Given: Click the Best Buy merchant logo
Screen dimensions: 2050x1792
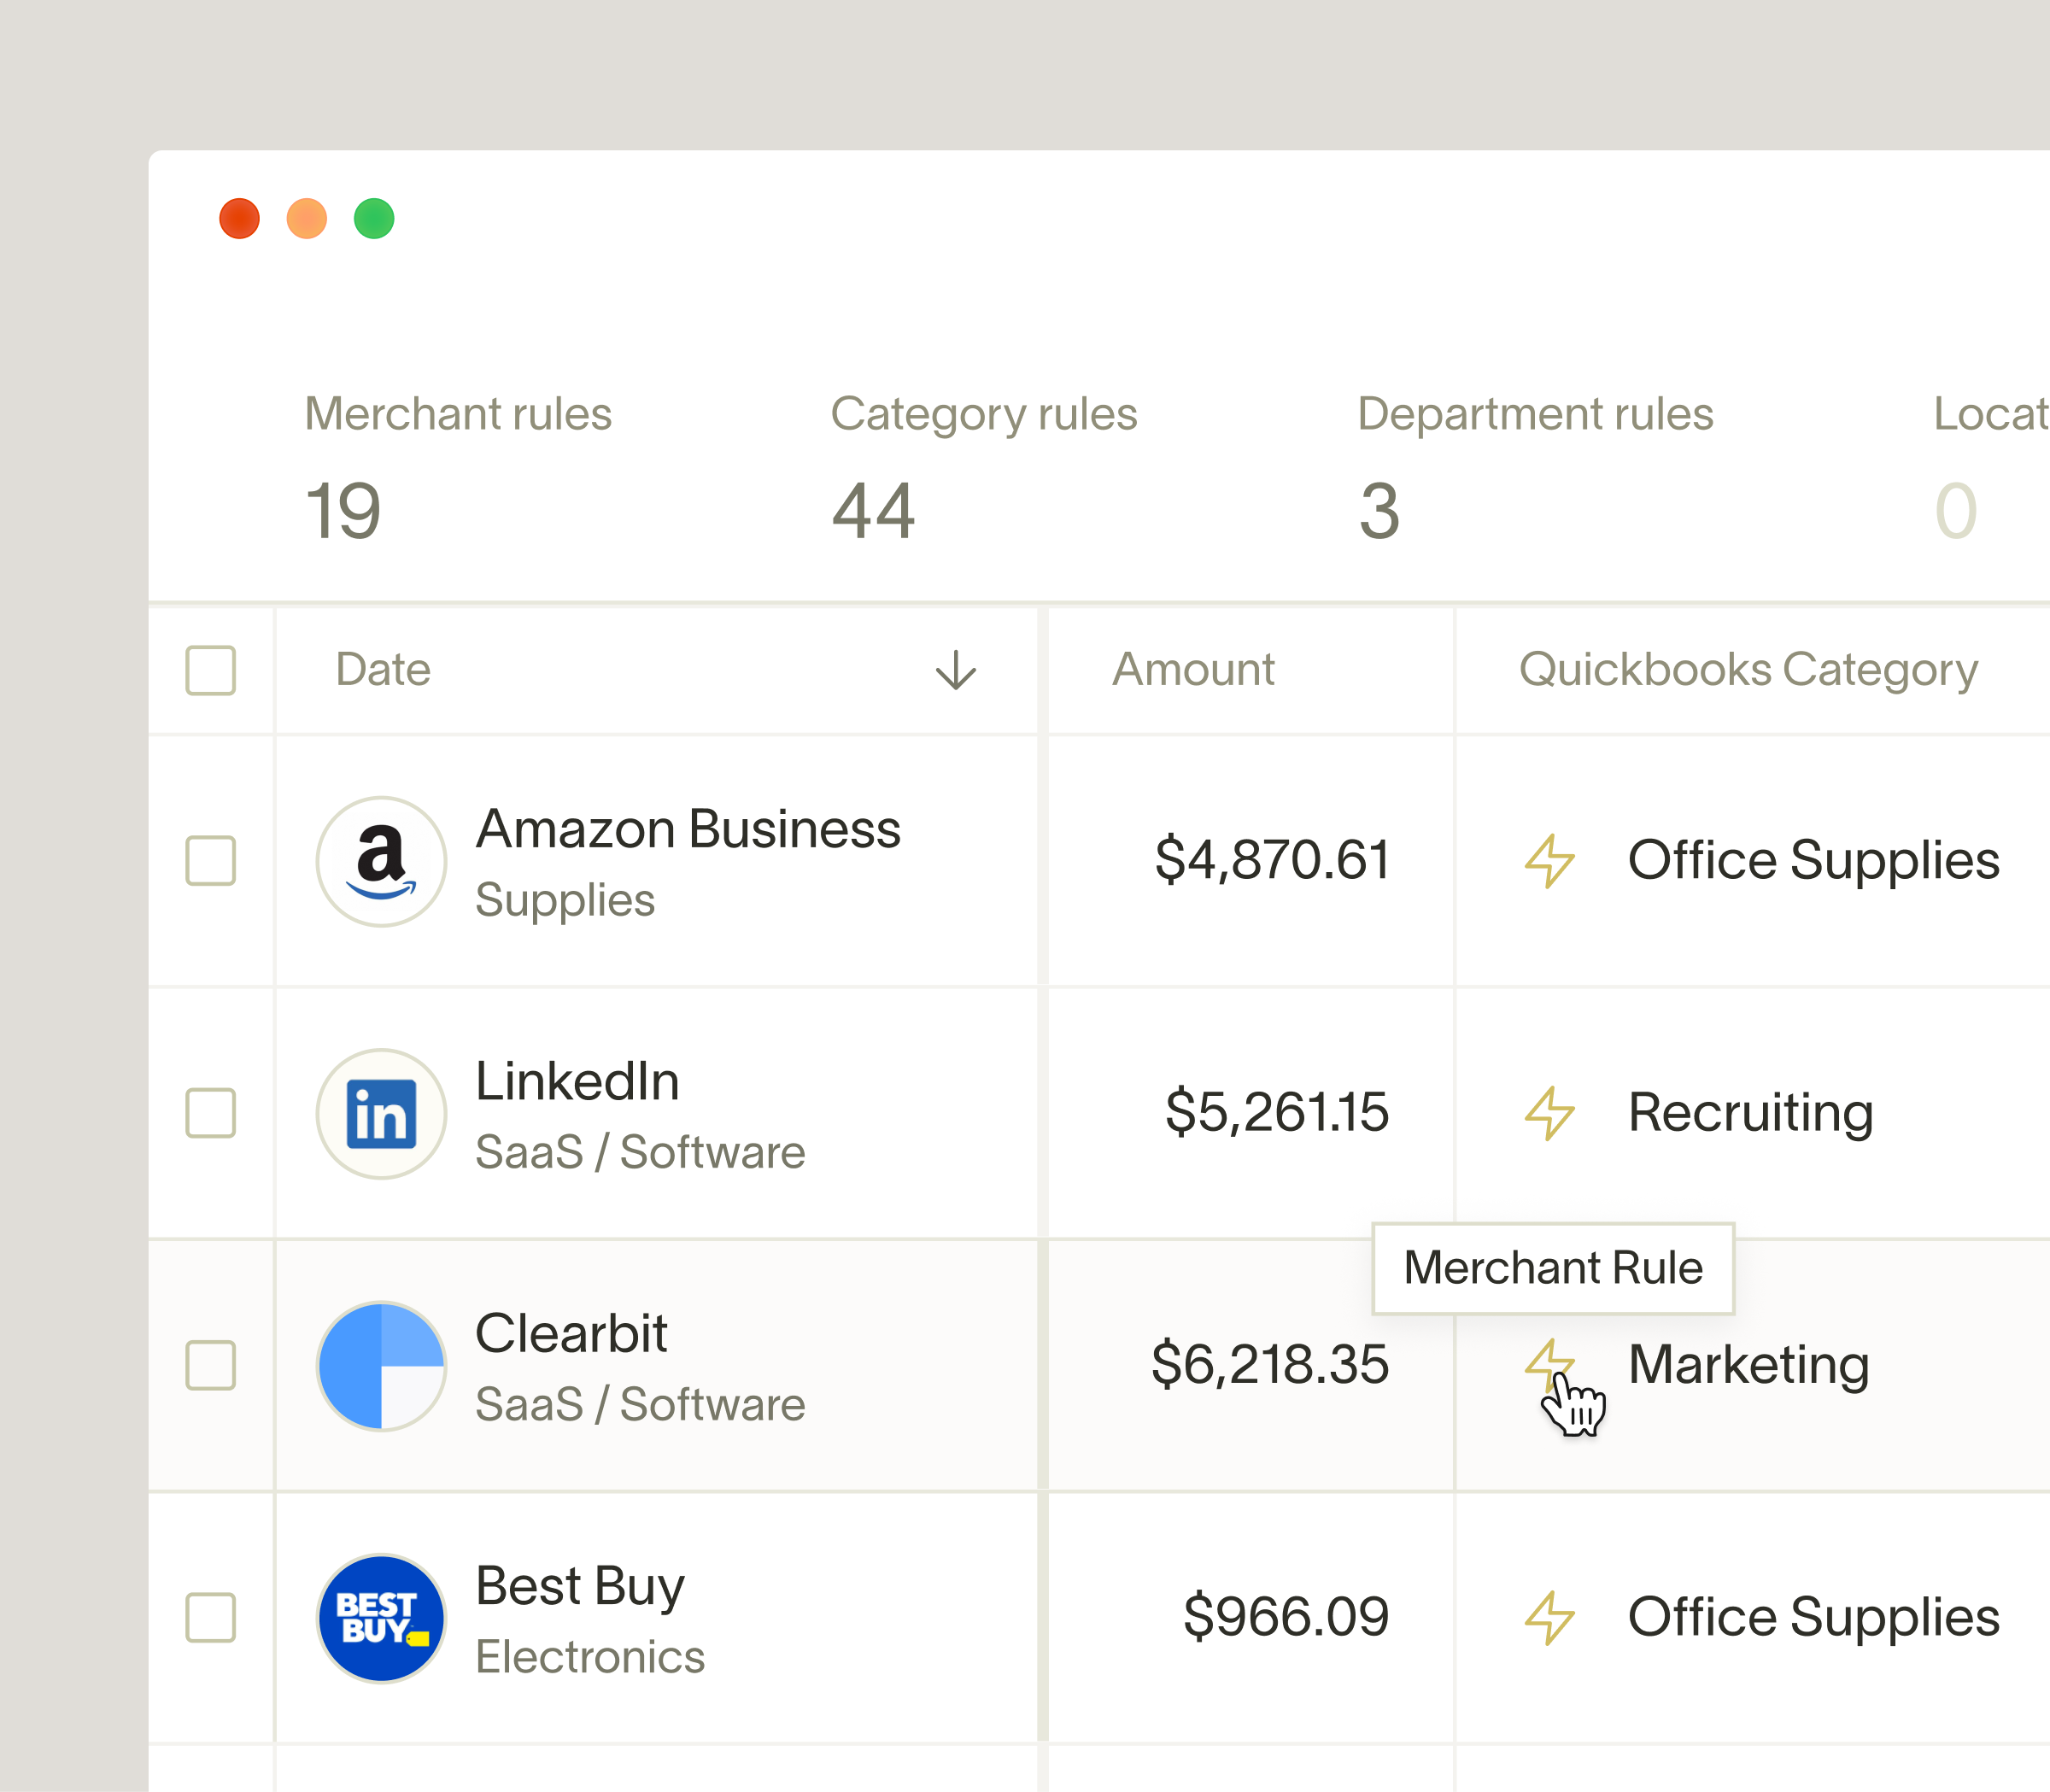Looking at the screenshot, I should (x=380, y=1618).
